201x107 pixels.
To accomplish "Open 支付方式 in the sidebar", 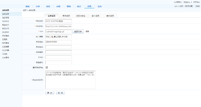I will click(x=6, y=21).
